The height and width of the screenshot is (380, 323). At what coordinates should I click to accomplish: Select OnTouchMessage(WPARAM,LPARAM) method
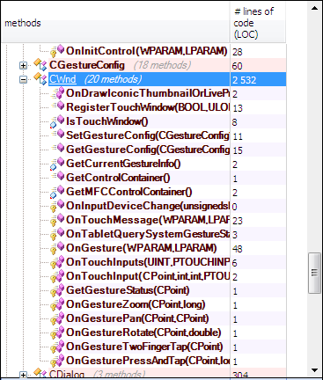pos(148,220)
